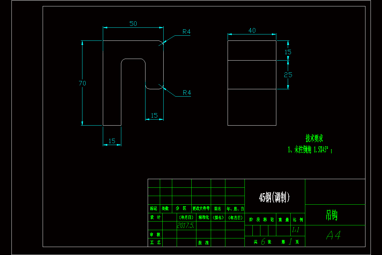
Task: Click the '更改文件号' title block cell
Action: 201,208
